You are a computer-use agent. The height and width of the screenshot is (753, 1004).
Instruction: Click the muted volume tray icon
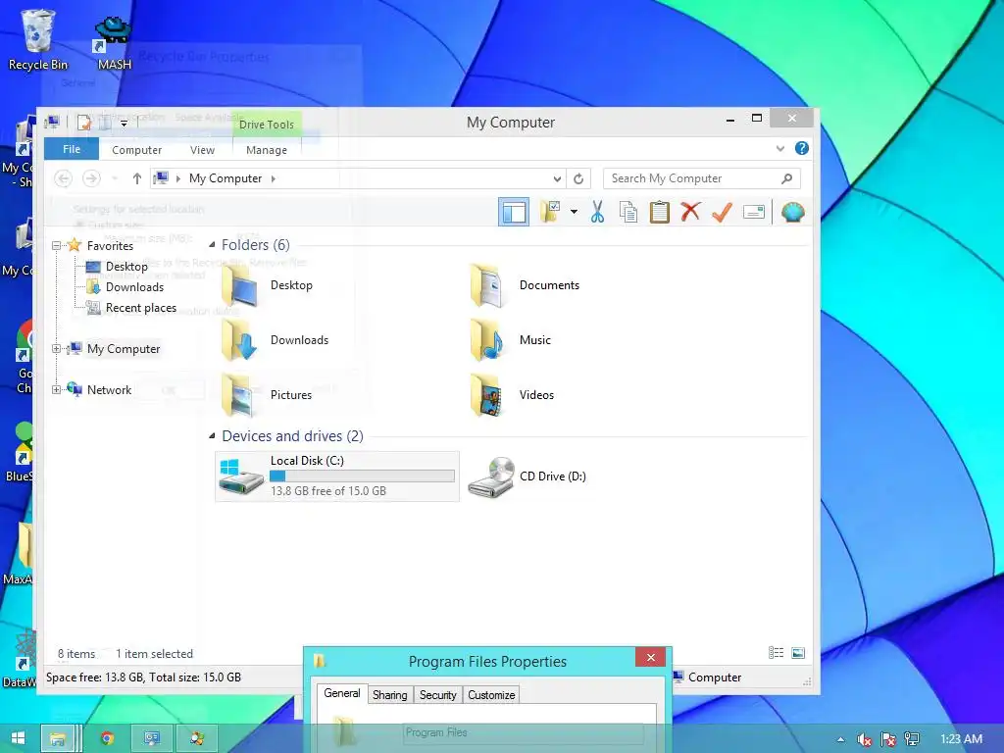coord(865,739)
